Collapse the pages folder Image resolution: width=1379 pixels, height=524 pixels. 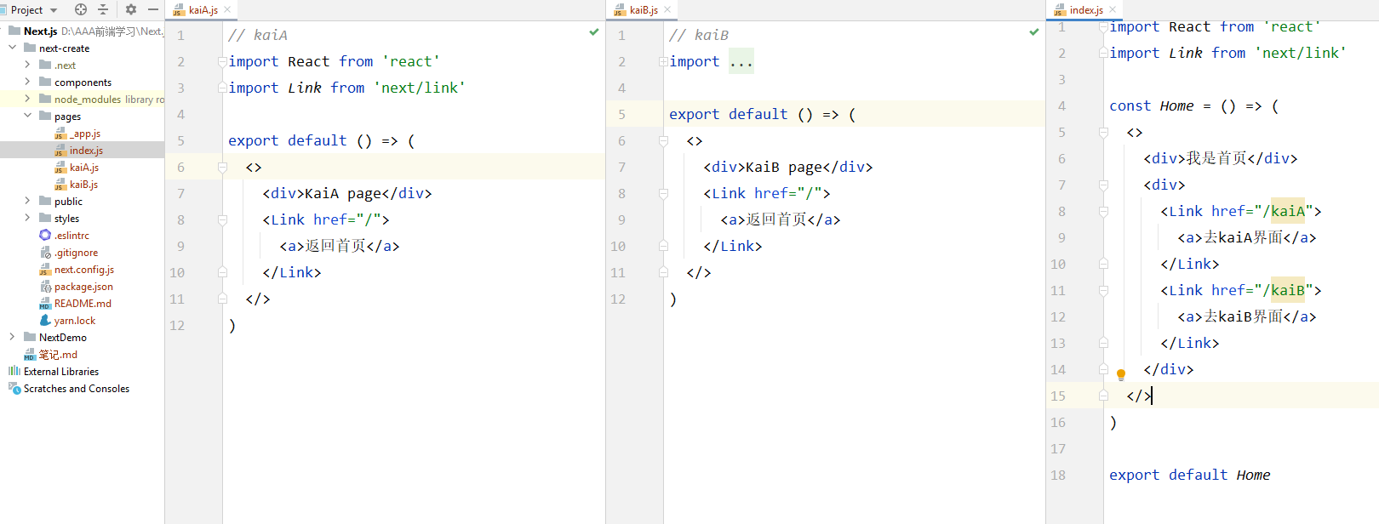tap(27, 116)
